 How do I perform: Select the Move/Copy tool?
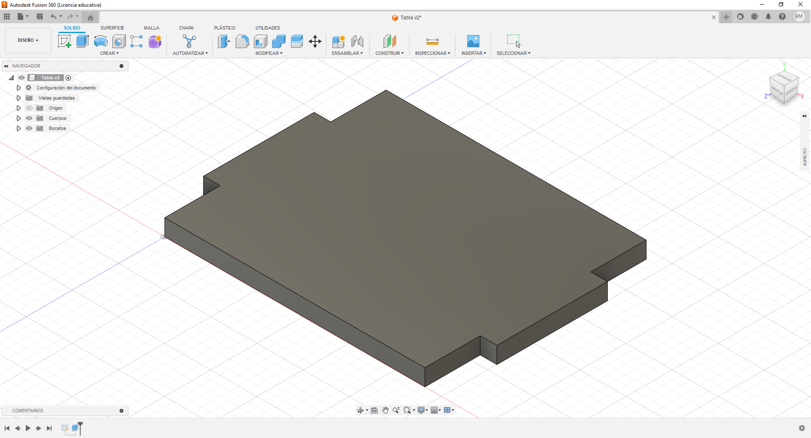315,41
